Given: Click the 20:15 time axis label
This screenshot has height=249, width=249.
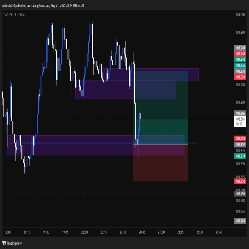Looking at the screenshot, I should (x=104, y=232).
